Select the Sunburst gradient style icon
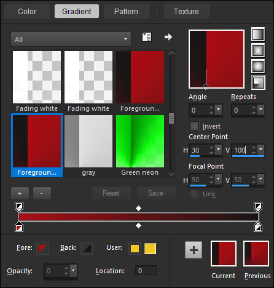The width and height of the screenshot is (274, 288). [x=258, y=66]
